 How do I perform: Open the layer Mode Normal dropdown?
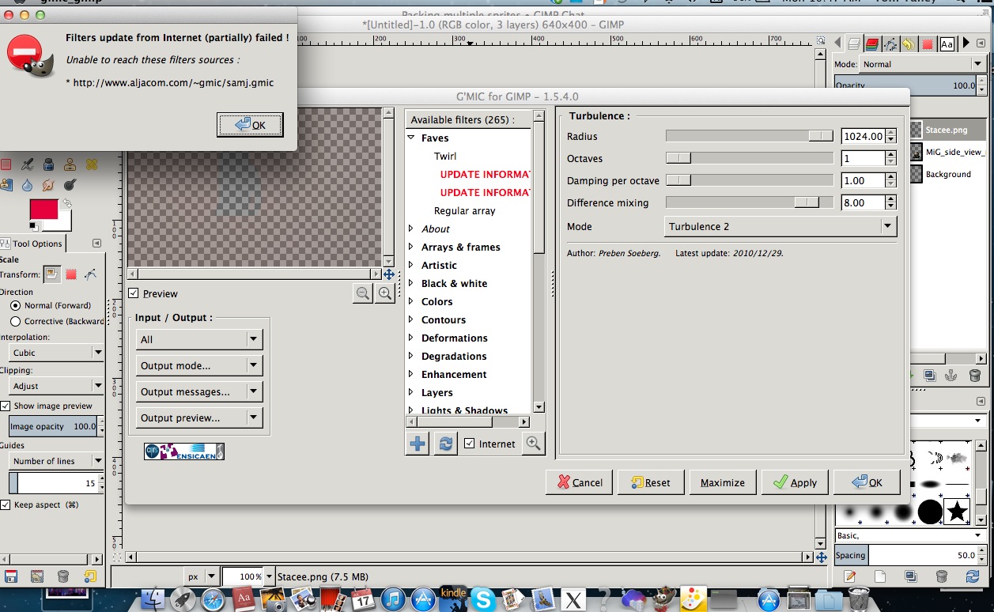click(922, 64)
